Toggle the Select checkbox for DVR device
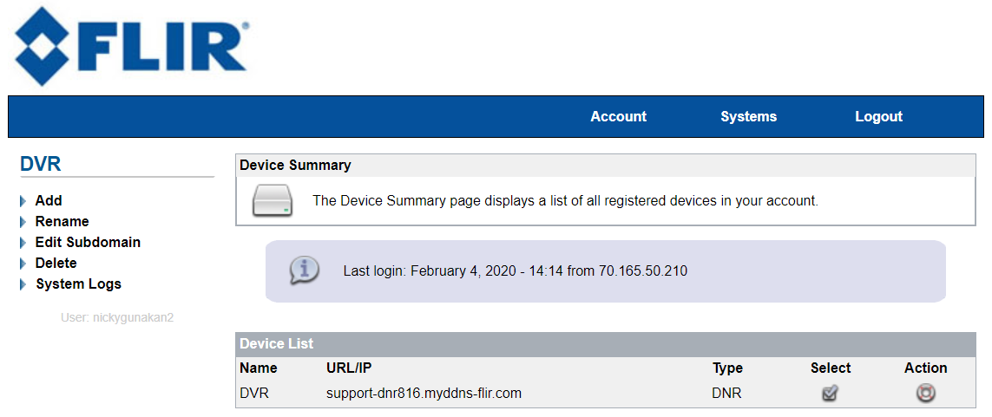This screenshot has height=417, width=992. click(830, 393)
